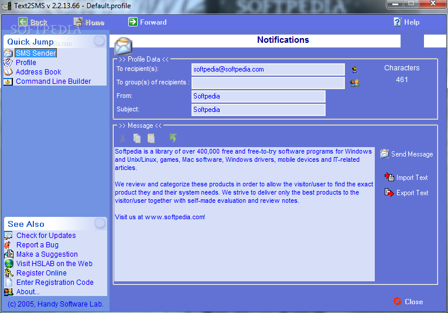Click the About people icon
This screenshot has height=313, width=448.
click(9, 292)
